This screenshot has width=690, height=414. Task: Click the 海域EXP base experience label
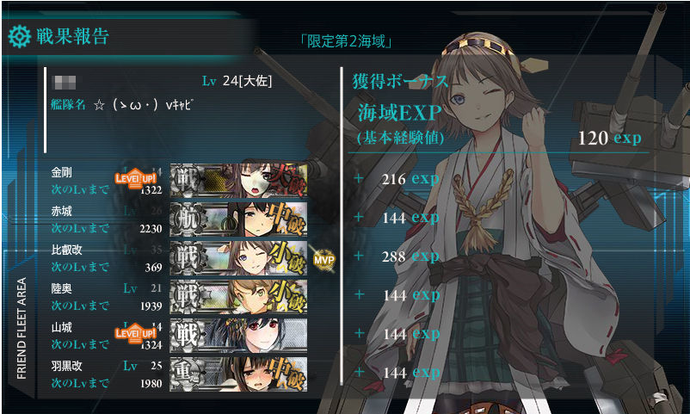click(x=399, y=114)
